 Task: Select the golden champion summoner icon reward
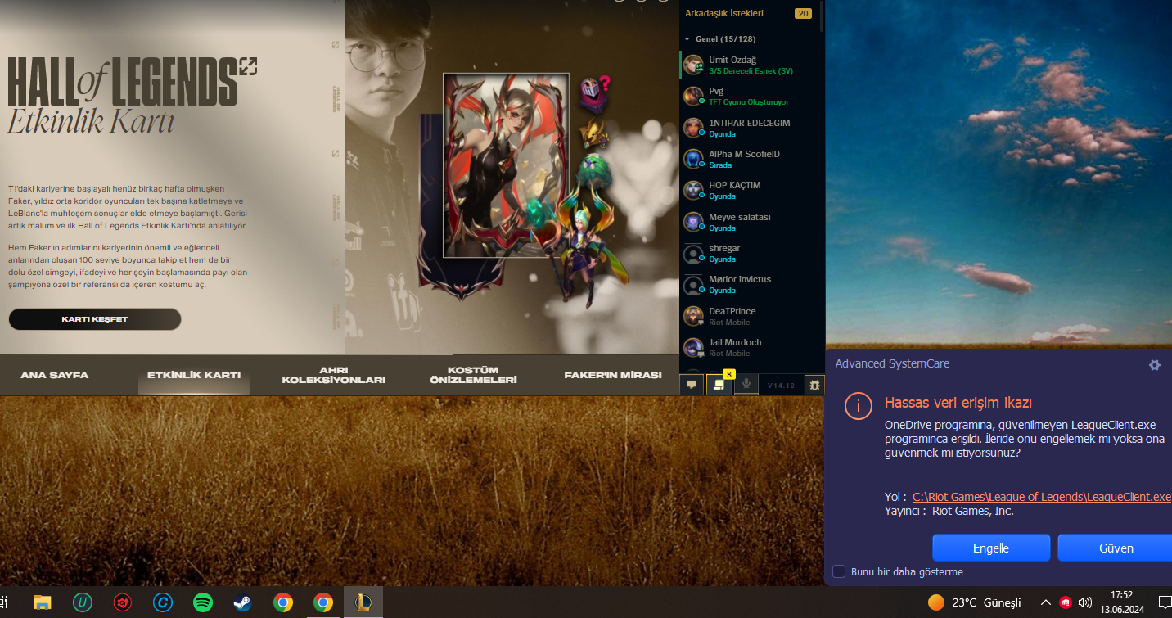pyautogui.click(x=593, y=134)
